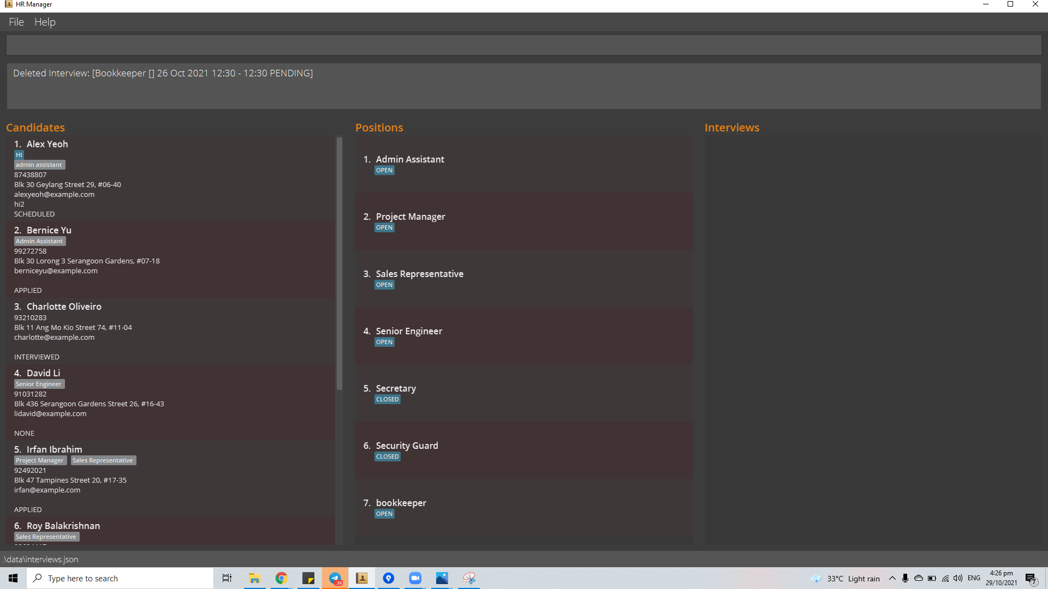Screen dimensions: 1048x589
Task: Click Sales Representative tag on Irfan Ibrahim
Action: coord(103,460)
